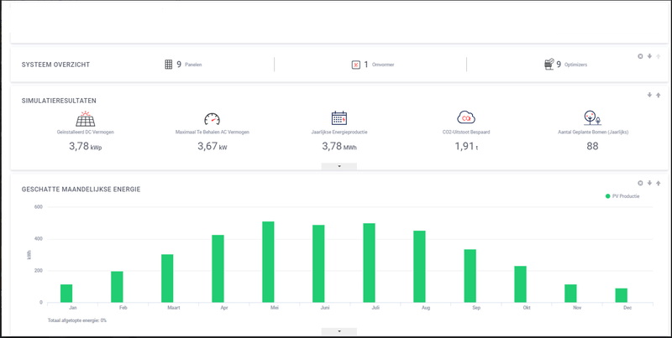This screenshot has width=672, height=338.
Task: Move Geschatte Maandelijkse Energie panel up
Action: 659,183
